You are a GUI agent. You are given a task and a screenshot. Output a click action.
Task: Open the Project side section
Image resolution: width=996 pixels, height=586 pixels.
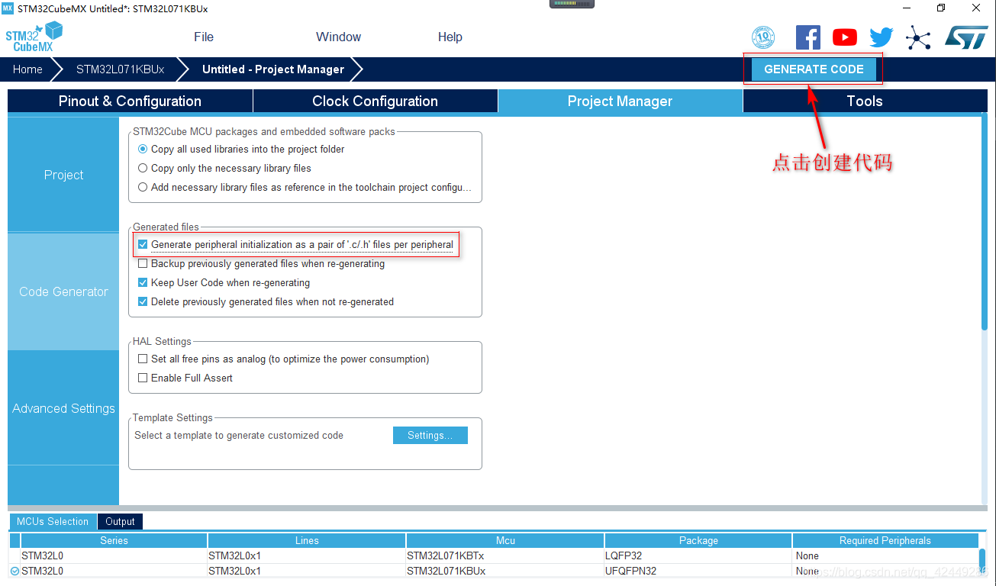[63, 175]
